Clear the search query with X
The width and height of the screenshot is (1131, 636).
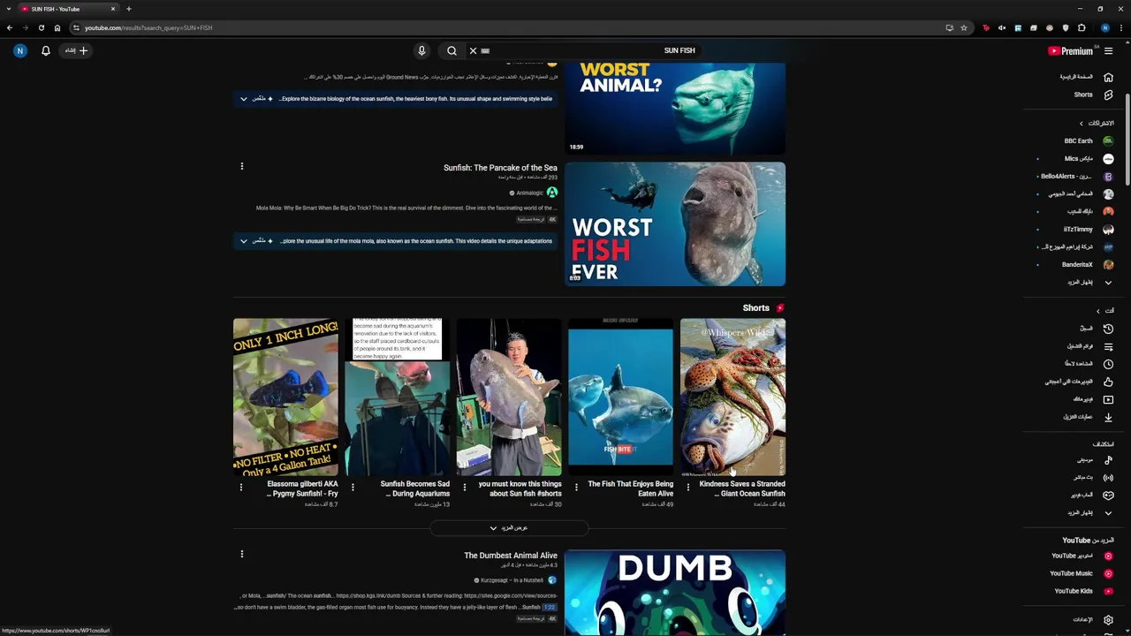pyautogui.click(x=473, y=50)
